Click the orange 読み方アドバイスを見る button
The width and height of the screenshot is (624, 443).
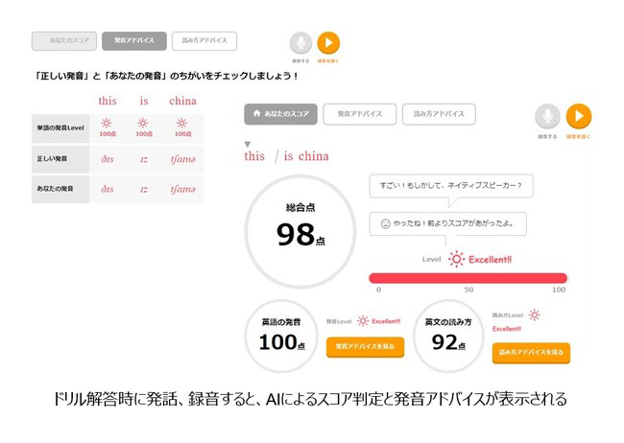point(531,353)
